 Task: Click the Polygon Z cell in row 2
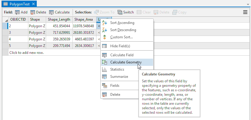point(37,26)
